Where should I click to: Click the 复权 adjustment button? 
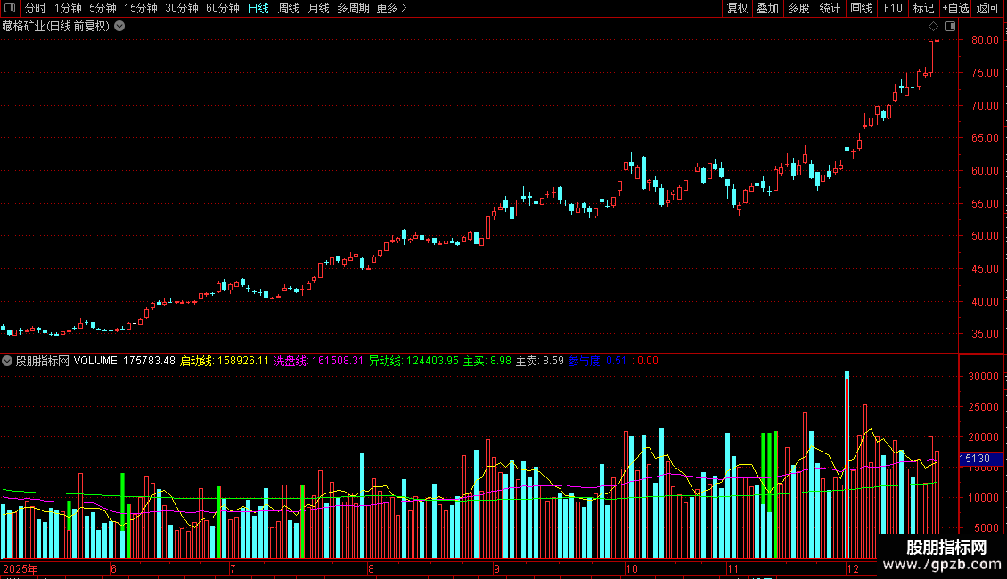pos(737,8)
